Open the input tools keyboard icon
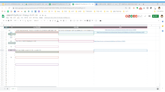This screenshot has height=92, width=165. [101, 21]
